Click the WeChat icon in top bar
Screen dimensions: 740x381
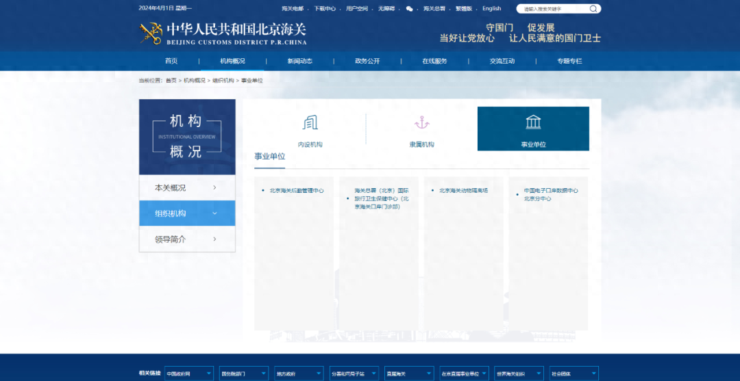(410, 9)
